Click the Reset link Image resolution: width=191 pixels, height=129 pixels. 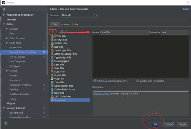pos(186,9)
